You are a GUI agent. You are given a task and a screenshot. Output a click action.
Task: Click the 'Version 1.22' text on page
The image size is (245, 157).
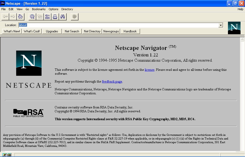[146, 55]
